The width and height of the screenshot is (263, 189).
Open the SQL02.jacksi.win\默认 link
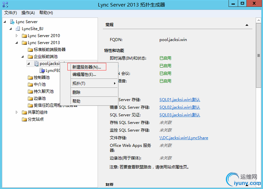180,107
